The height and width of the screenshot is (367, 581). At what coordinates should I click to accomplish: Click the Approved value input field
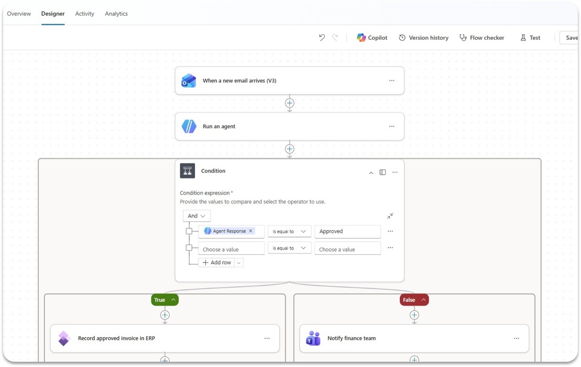[x=347, y=231]
